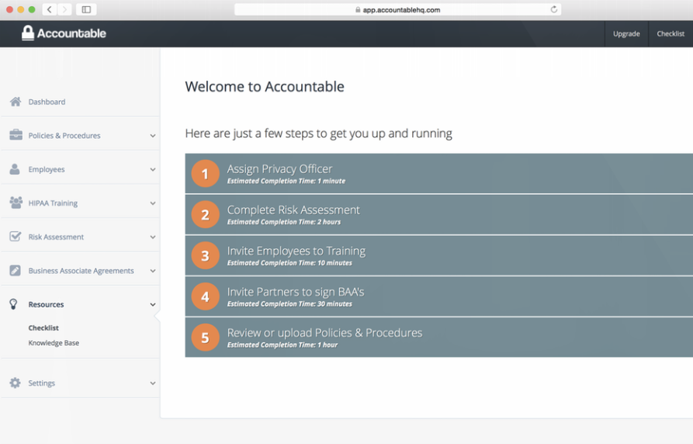693x444 pixels.
Task: Open Review or upload Policies & Procedures step
Action: (x=439, y=338)
